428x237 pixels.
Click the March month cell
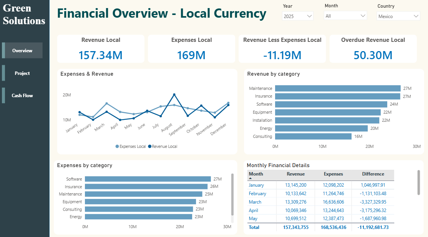255,202
